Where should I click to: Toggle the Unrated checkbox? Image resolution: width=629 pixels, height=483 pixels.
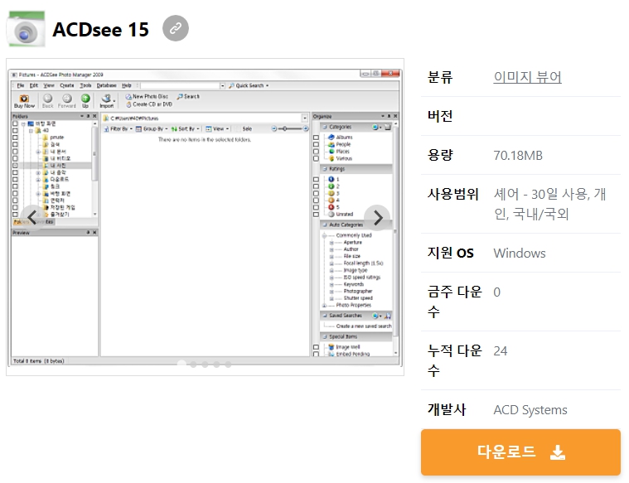[x=316, y=215]
